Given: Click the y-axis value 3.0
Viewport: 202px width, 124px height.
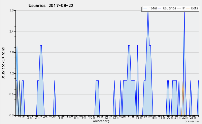Looking at the screenshot, I should pos(12,10).
